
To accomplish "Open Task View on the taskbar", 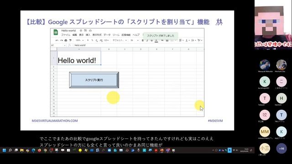I will click(16, 150).
